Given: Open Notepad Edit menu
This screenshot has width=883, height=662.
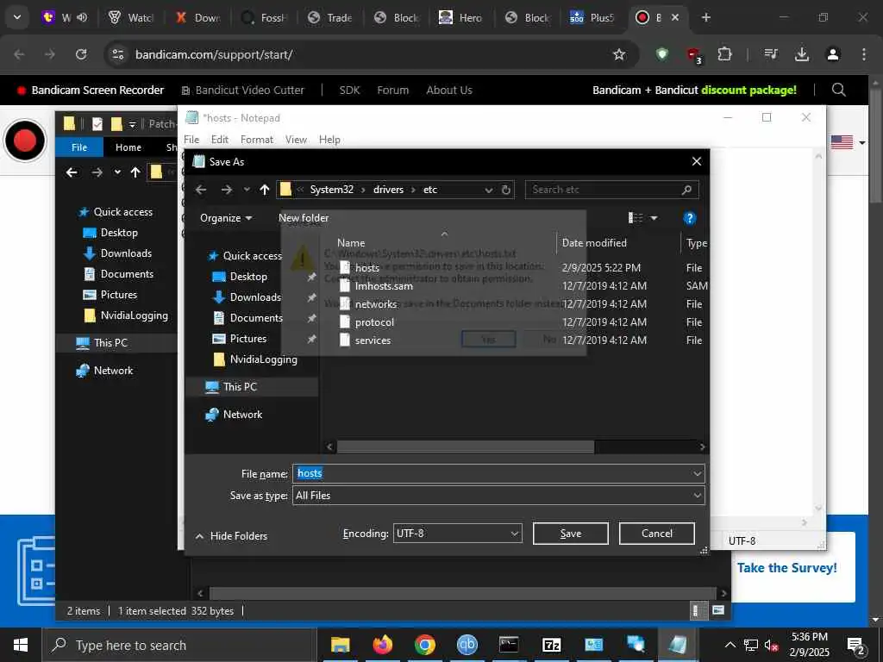Looking at the screenshot, I should pos(220,140).
